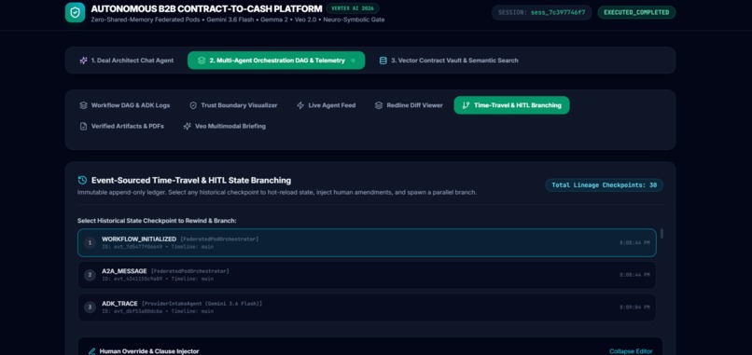Click the shield icon beside Trust Boundary Visualizer

(x=193, y=105)
